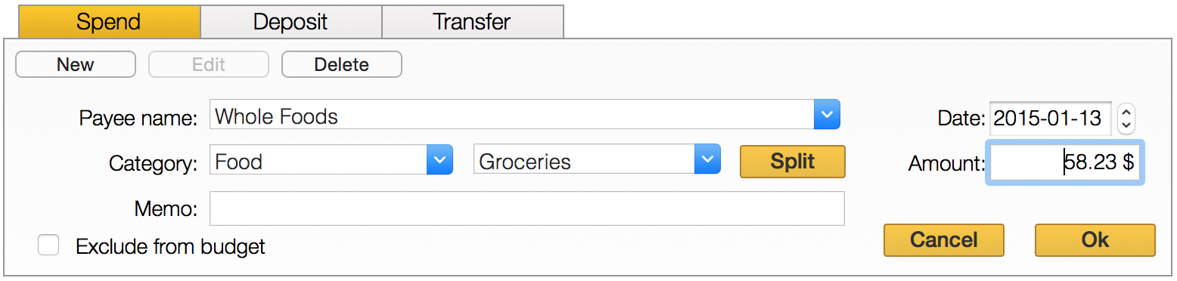Delete the current transaction
This screenshot has width=1177, height=281.
pos(342,64)
